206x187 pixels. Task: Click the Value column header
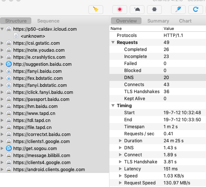click(184, 28)
